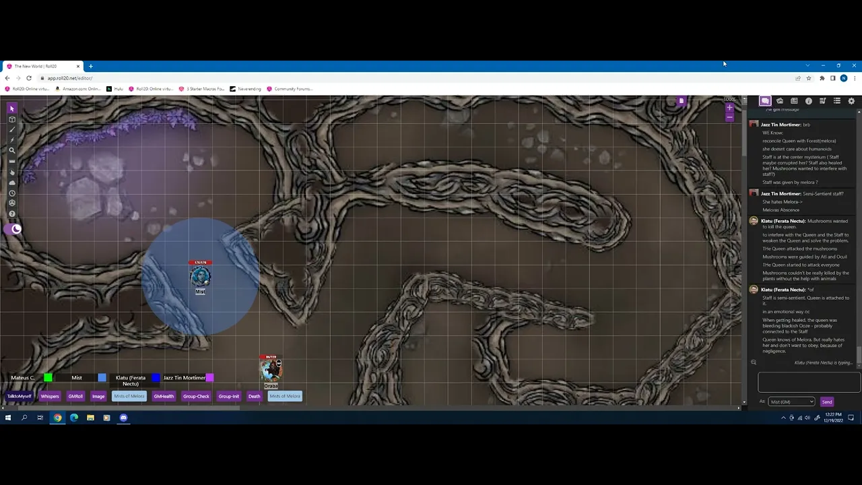
Task: Run the Image macro button
Action: tap(98, 396)
